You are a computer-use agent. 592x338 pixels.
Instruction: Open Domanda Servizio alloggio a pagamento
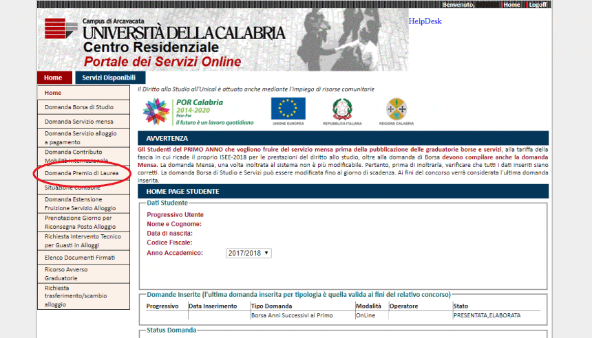pos(83,138)
